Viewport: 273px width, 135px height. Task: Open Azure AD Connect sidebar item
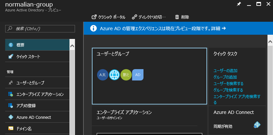[37, 117]
